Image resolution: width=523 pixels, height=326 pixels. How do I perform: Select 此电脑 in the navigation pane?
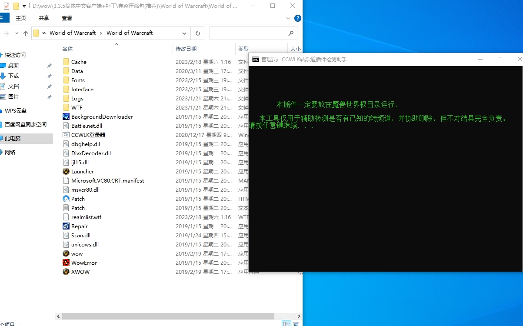coord(13,138)
